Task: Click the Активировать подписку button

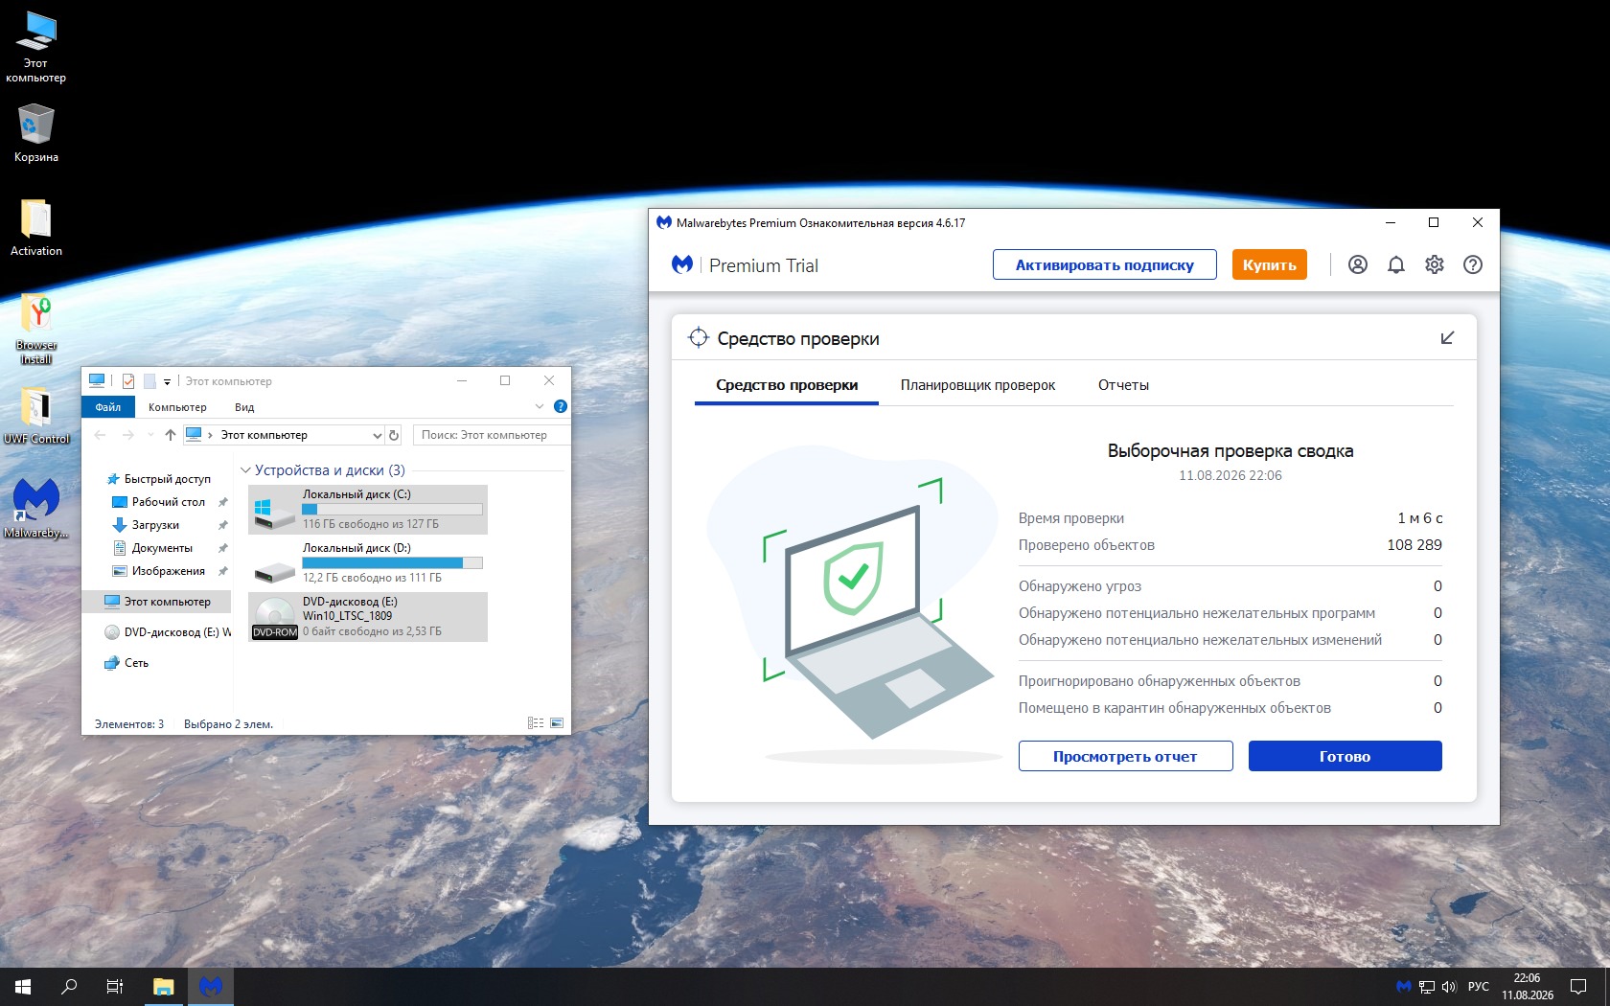Action: click(1105, 265)
